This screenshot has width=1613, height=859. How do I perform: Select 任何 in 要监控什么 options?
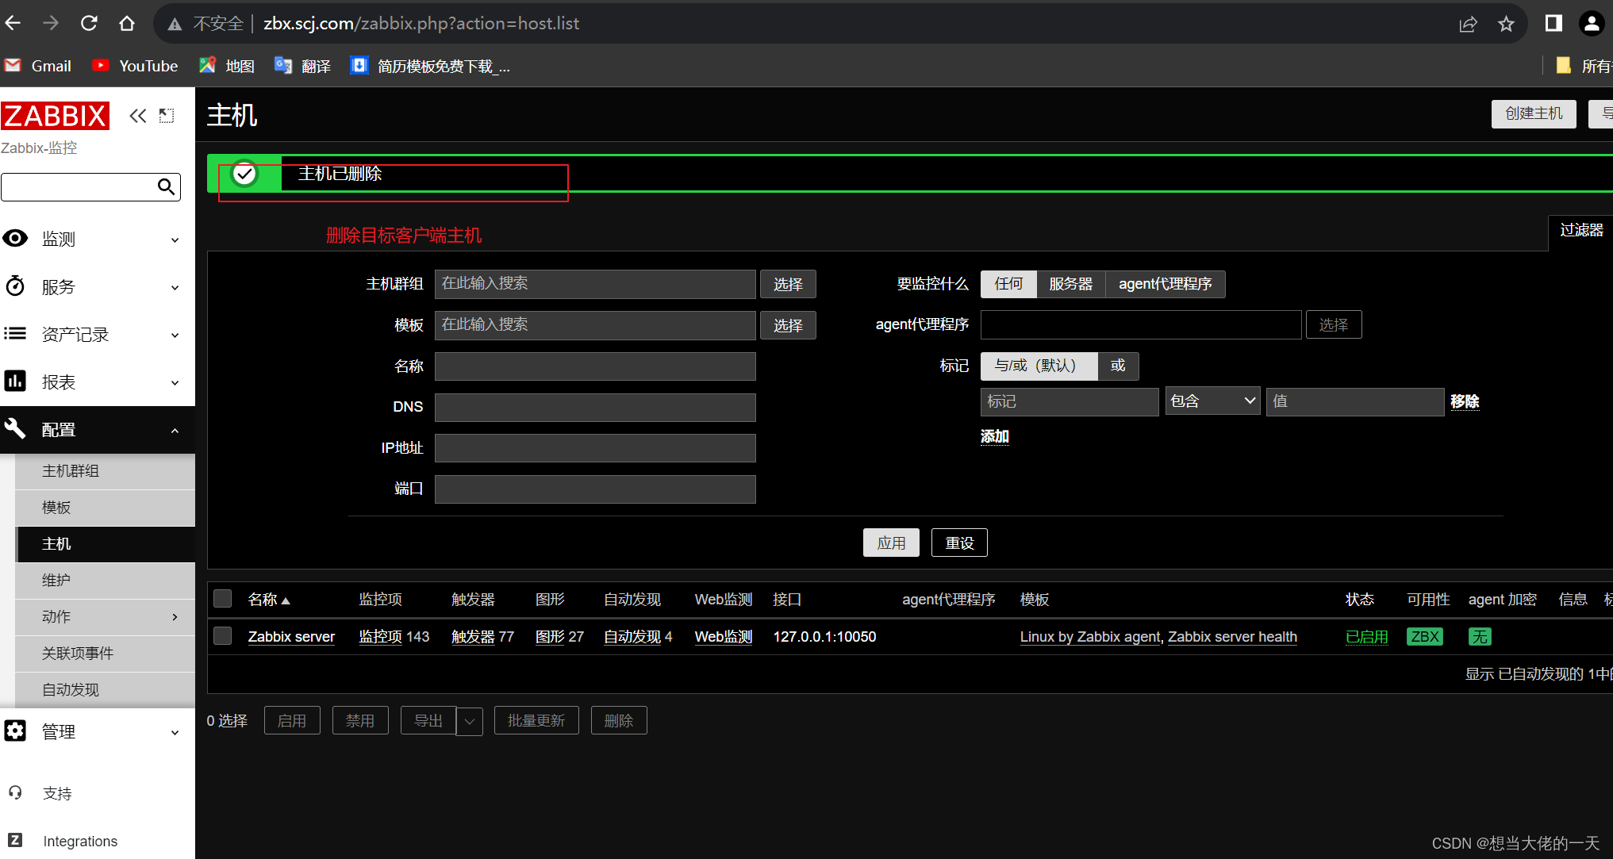(1008, 284)
